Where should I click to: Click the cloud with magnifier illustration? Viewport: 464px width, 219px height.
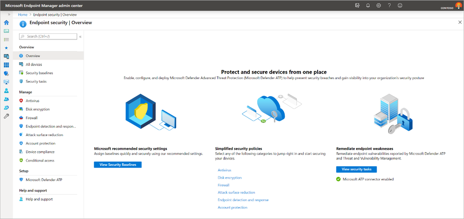(271, 108)
